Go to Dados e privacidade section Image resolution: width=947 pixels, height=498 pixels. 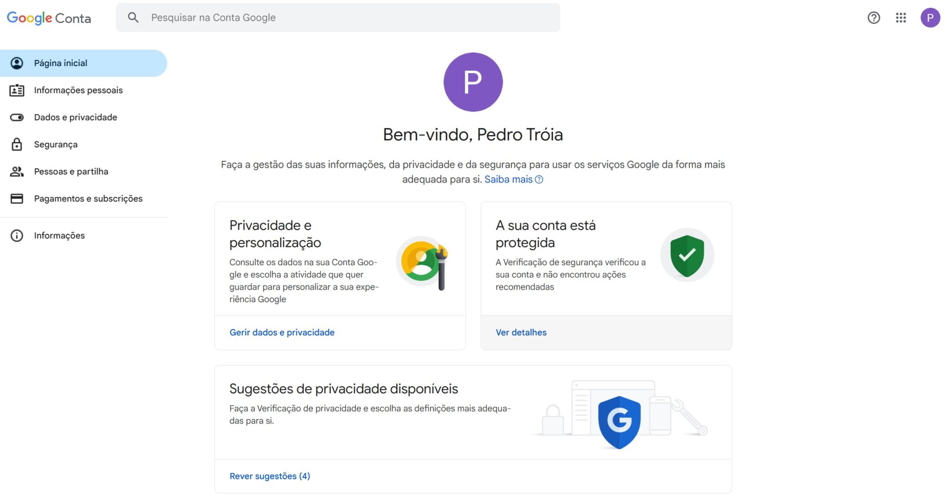pyautogui.click(x=75, y=117)
